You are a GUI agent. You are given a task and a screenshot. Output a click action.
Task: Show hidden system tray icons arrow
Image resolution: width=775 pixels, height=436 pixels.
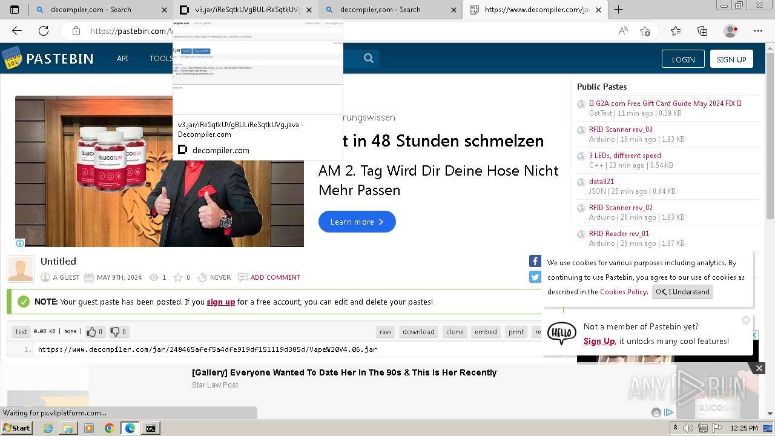click(x=676, y=428)
